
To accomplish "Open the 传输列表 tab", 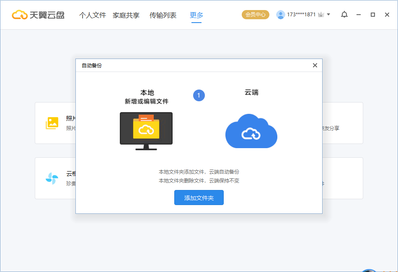I will tap(163, 15).
